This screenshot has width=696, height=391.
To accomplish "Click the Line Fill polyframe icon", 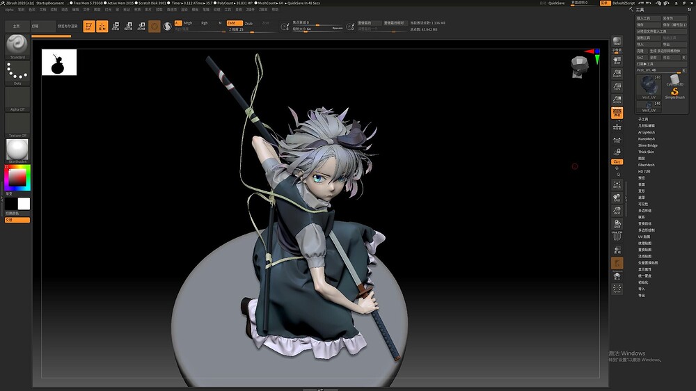I will point(617,237).
